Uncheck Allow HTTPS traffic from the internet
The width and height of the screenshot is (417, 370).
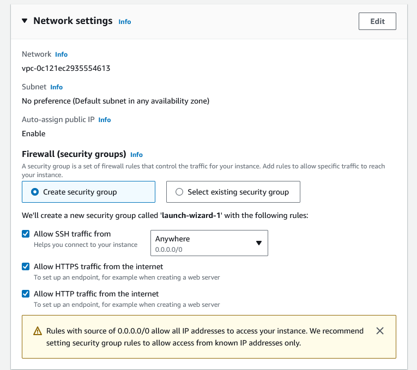click(x=26, y=266)
